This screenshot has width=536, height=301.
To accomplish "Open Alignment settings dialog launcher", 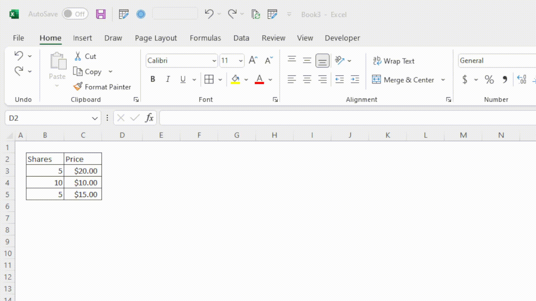I will pyautogui.click(x=449, y=99).
